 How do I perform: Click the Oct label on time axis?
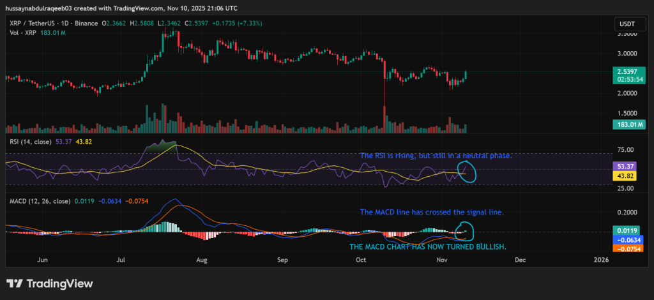pyautogui.click(x=361, y=260)
